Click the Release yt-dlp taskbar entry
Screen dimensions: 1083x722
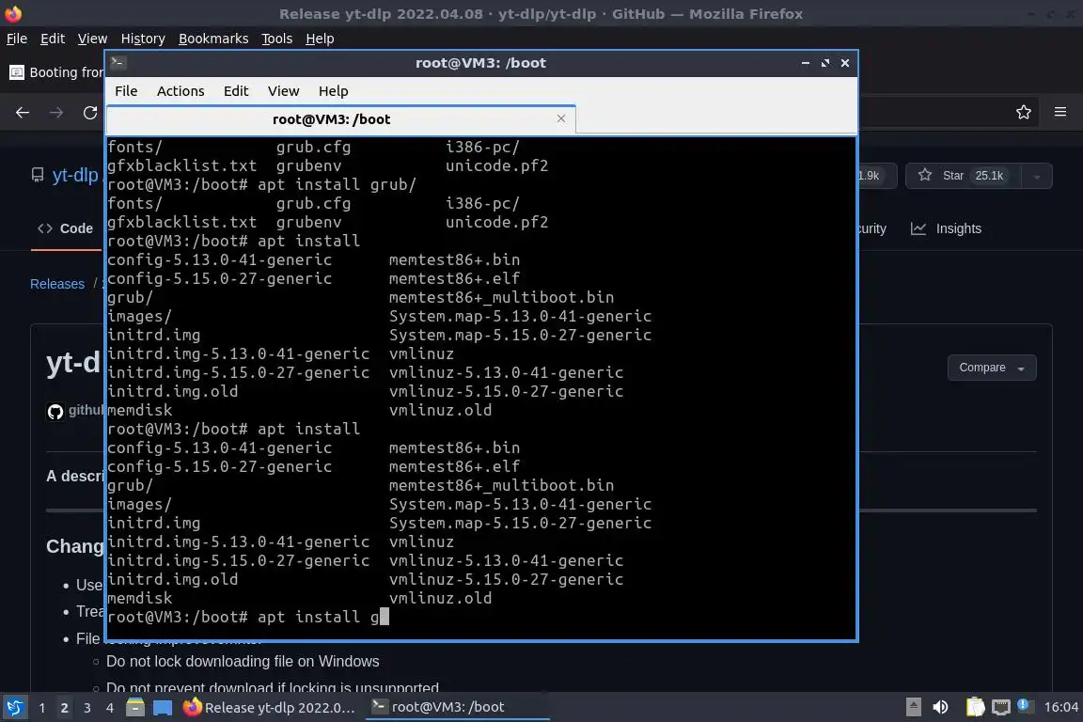point(270,708)
